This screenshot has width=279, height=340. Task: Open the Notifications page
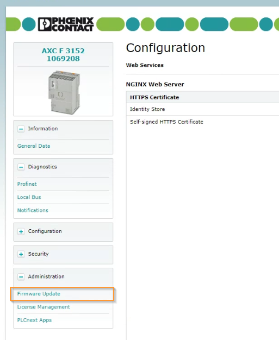pos(33,210)
